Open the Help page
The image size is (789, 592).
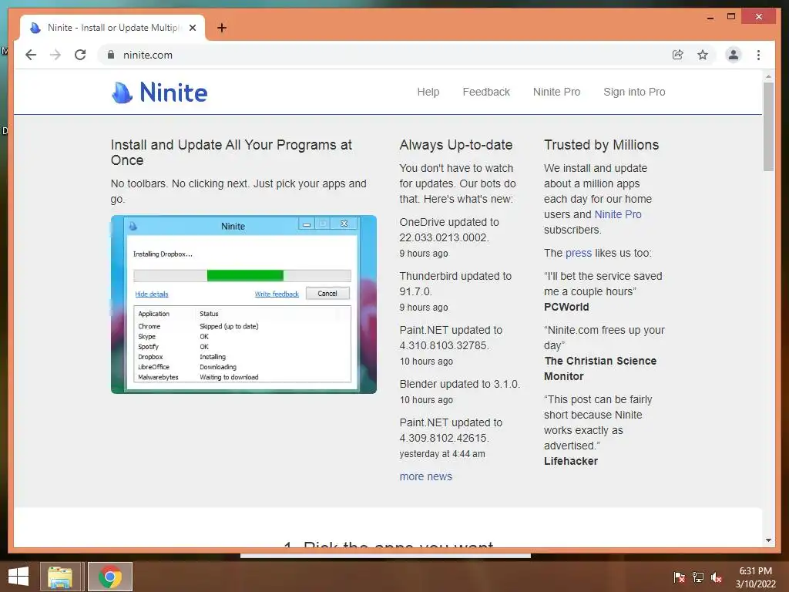tap(428, 92)
